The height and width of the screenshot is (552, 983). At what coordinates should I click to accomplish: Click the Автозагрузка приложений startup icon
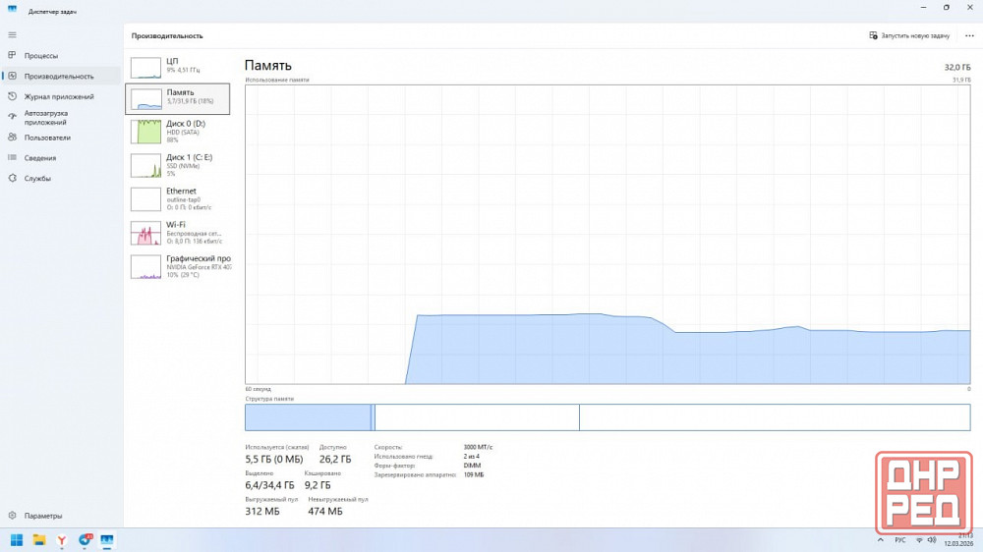click(12, 117)
